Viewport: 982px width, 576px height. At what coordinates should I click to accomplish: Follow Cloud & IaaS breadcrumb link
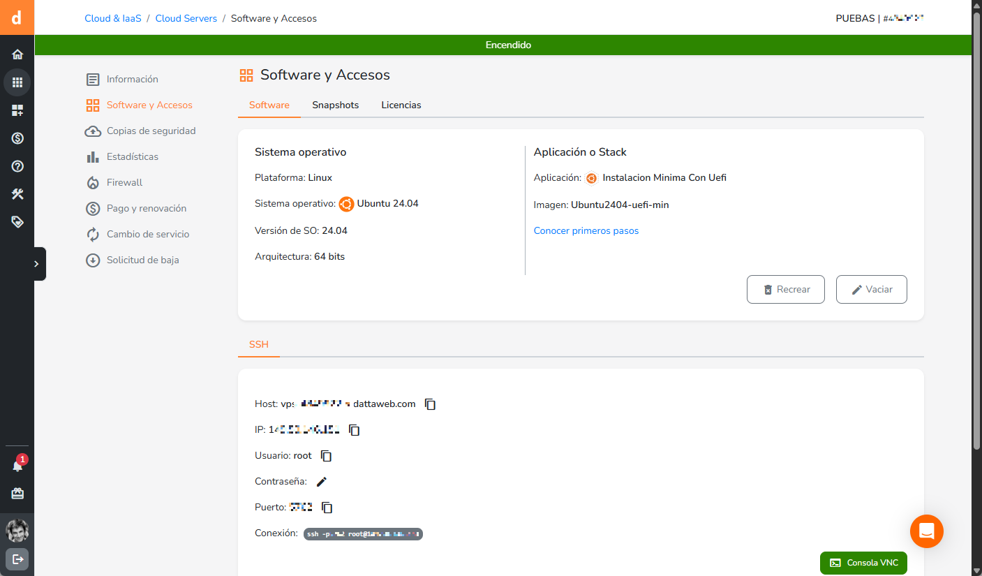112,18
